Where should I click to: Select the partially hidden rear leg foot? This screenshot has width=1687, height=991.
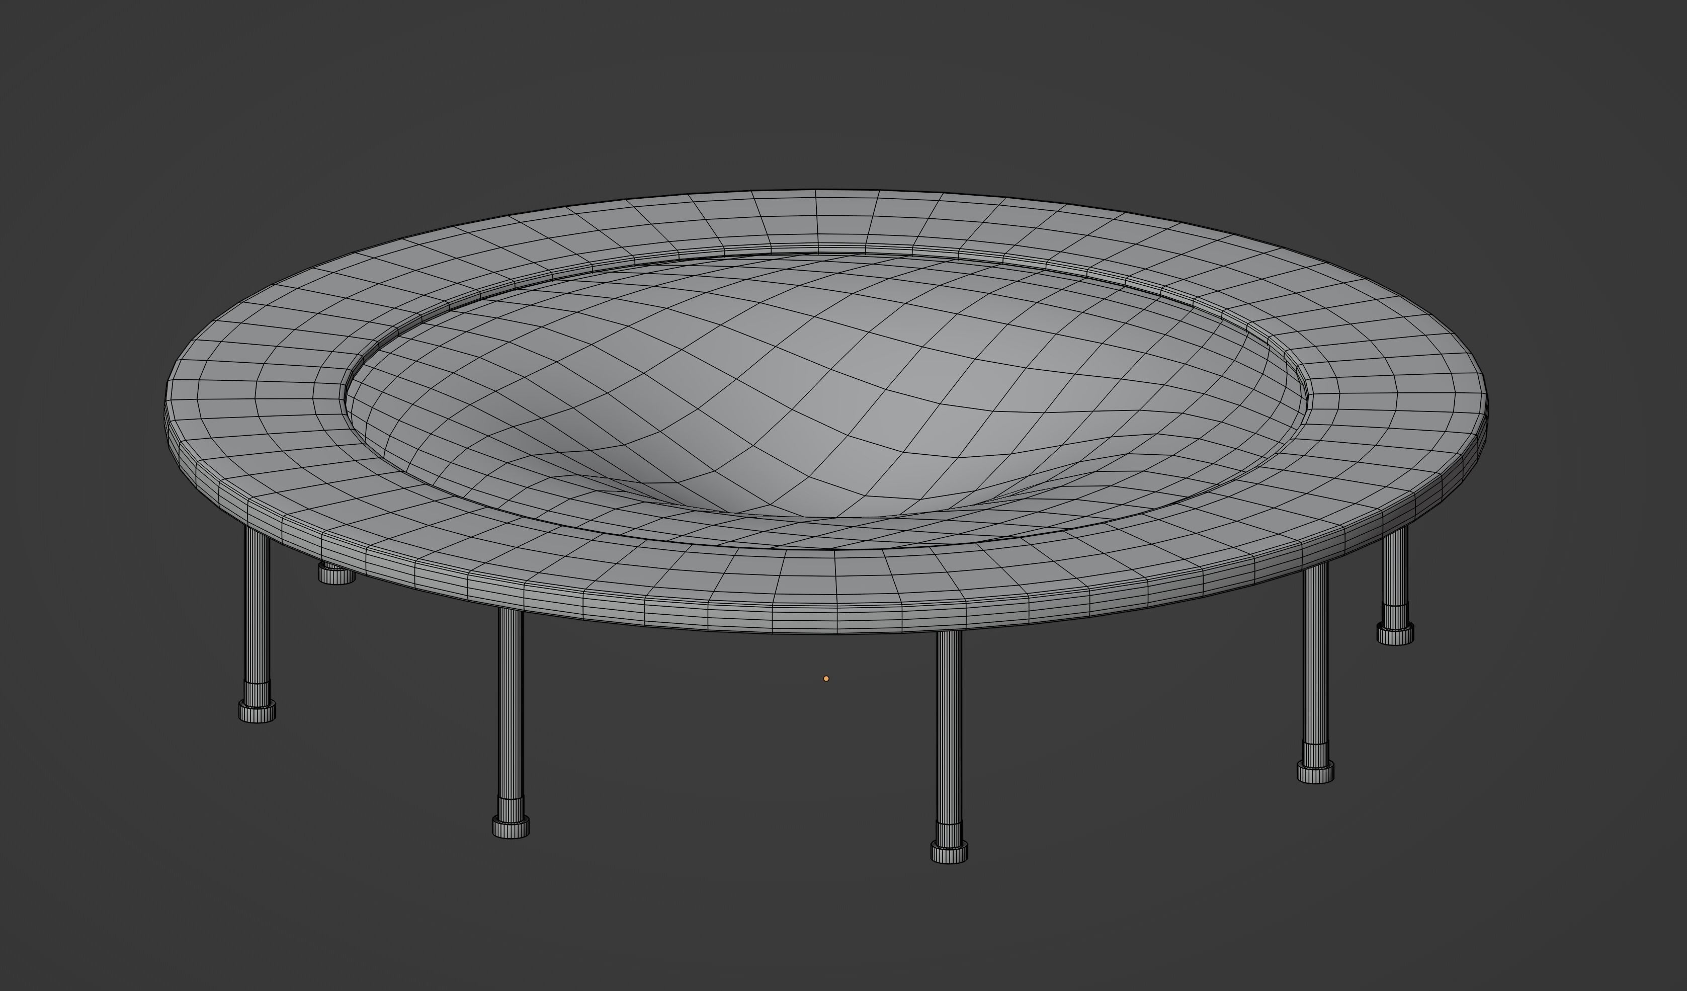click(336, 573)
